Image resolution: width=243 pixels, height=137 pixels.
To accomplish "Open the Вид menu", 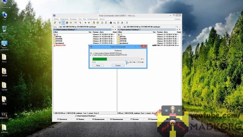I will [84, 19].
